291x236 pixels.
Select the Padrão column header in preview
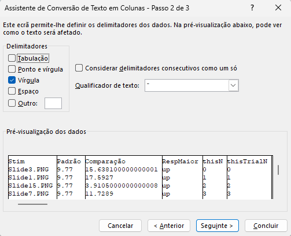pyautogui.click(x=69, y=162)
